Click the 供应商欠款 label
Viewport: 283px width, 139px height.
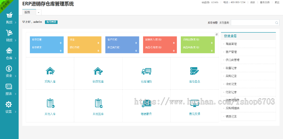click(114, 47)
